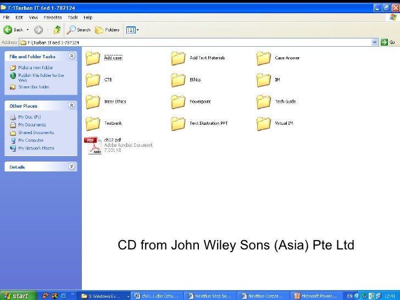Select the CTB folder icon

tap(93, 80)
